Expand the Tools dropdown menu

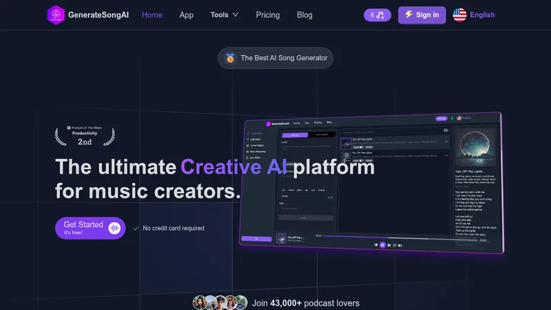pyautogui.click(x=225, y=14)
